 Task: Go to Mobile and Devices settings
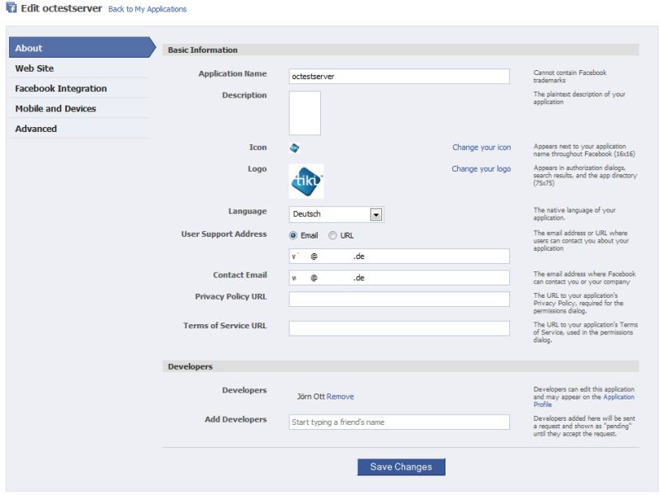(x=79, y=109)
